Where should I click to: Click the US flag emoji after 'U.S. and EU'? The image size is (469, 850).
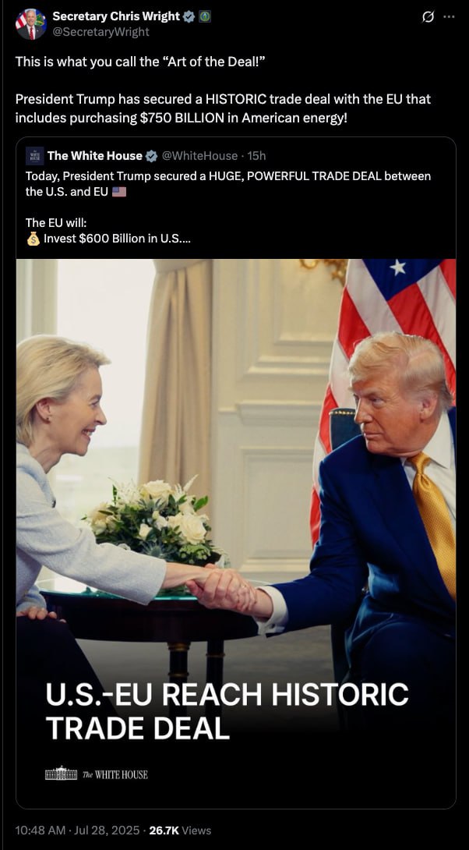pos(119,192)
